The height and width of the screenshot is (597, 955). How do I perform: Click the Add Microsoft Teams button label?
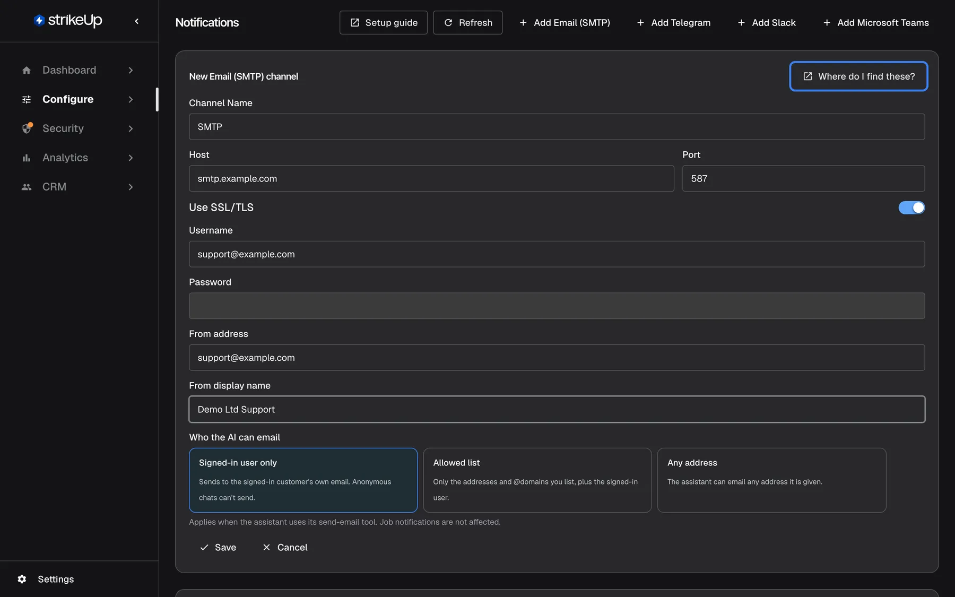[x=883, y=23]
